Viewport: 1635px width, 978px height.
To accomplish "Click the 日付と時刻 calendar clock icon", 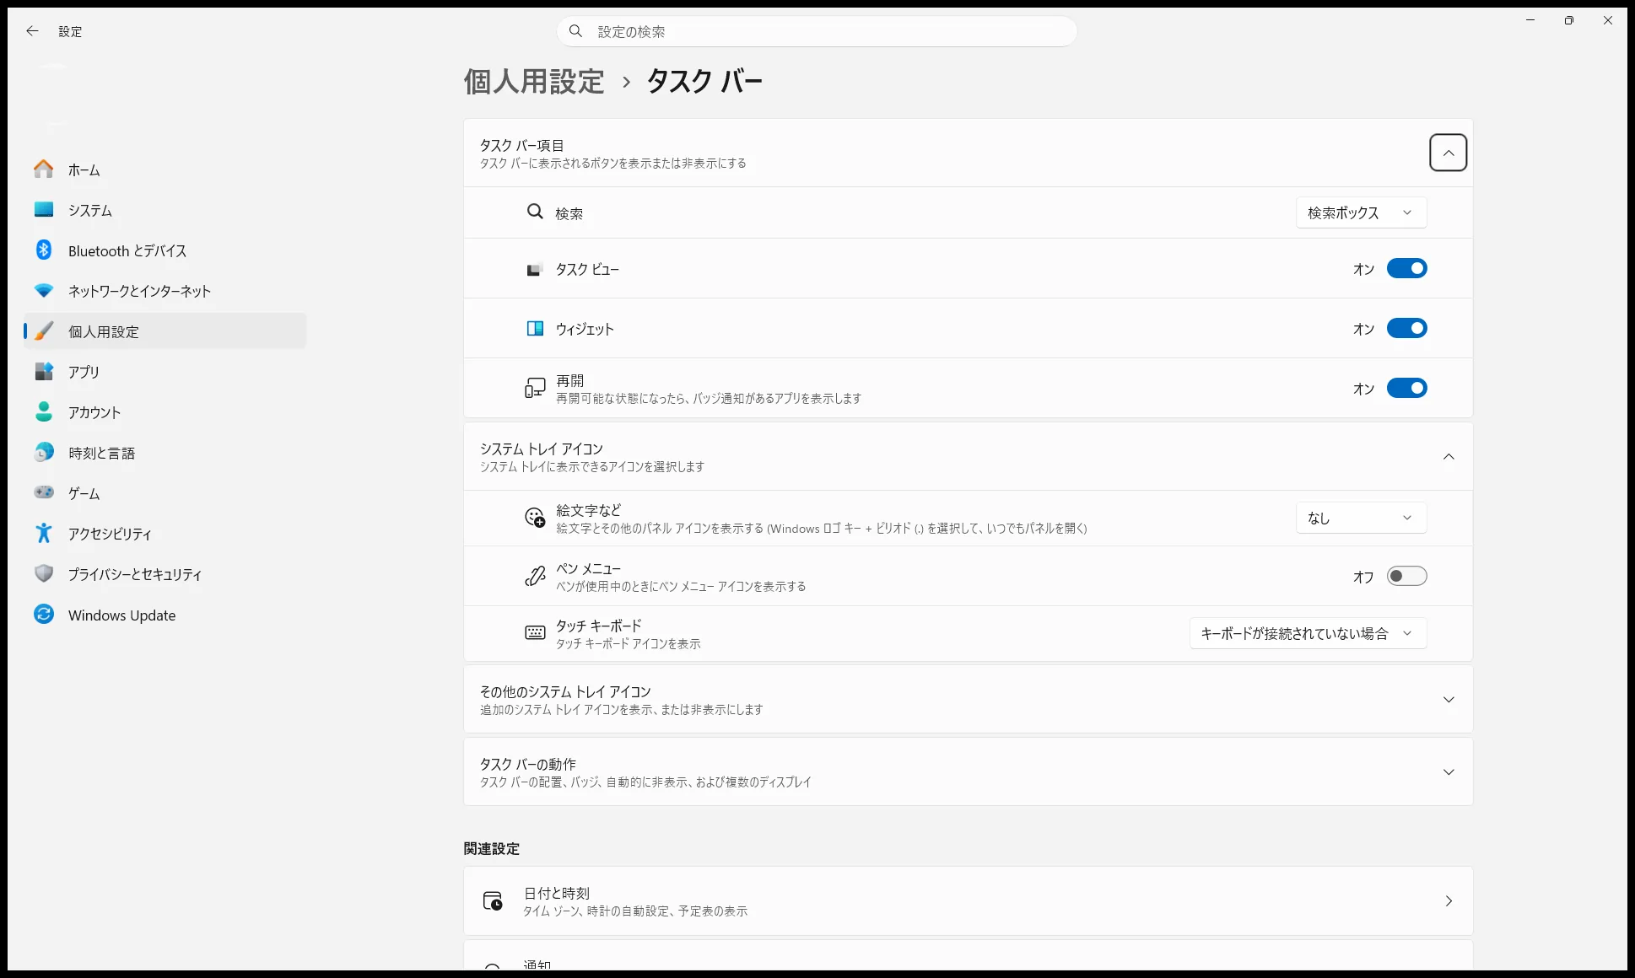I will point(493,901).
